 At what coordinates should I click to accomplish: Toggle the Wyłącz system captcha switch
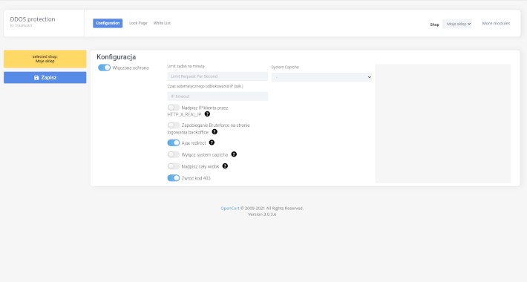click(x=174, y=154)
